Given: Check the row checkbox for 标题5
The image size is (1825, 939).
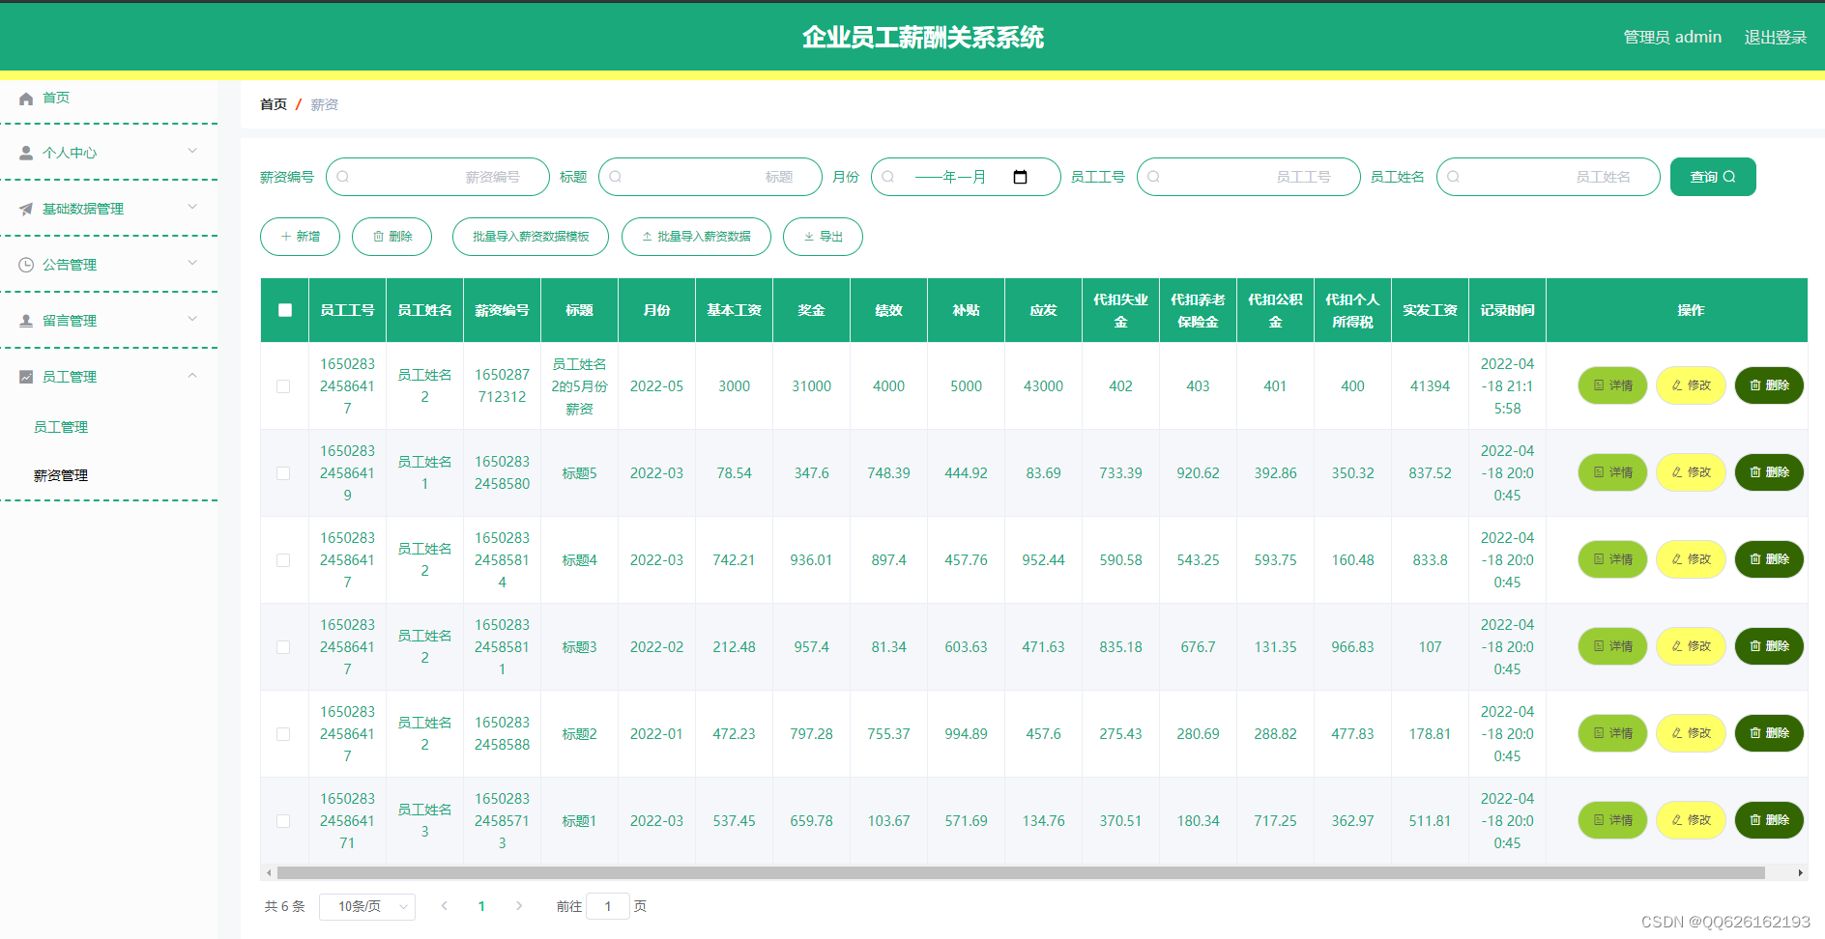Looking at the screenshot, I should pos(283,473).
